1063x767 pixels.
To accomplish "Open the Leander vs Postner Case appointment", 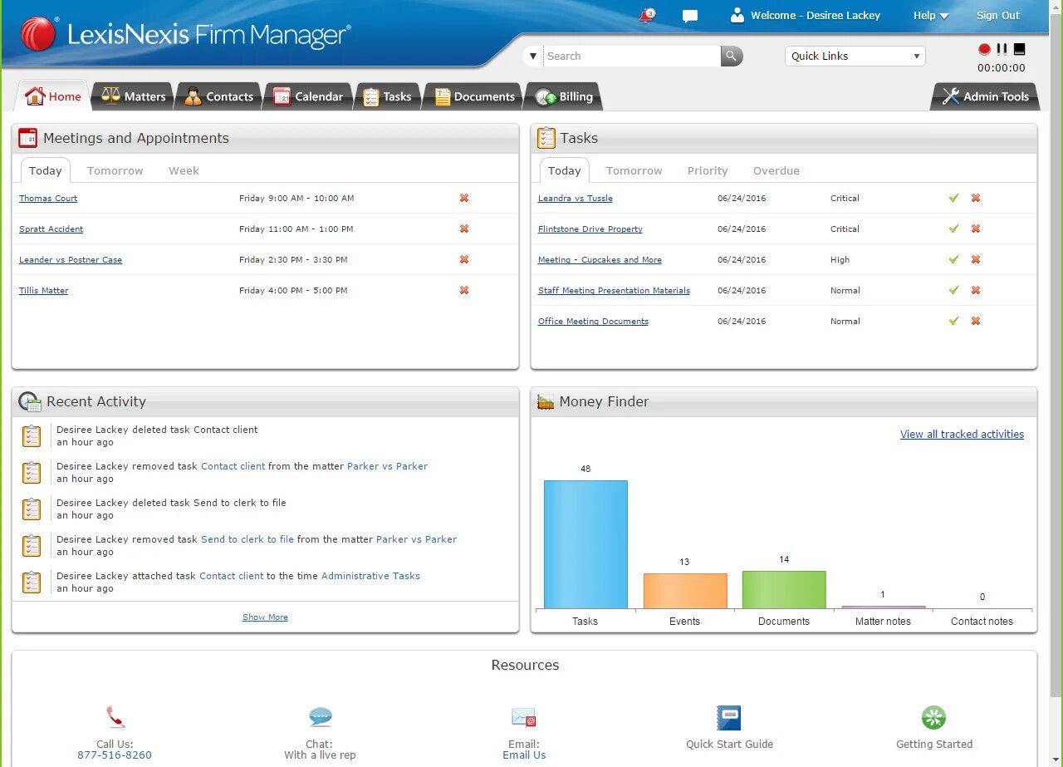I will tap(71, 259).
